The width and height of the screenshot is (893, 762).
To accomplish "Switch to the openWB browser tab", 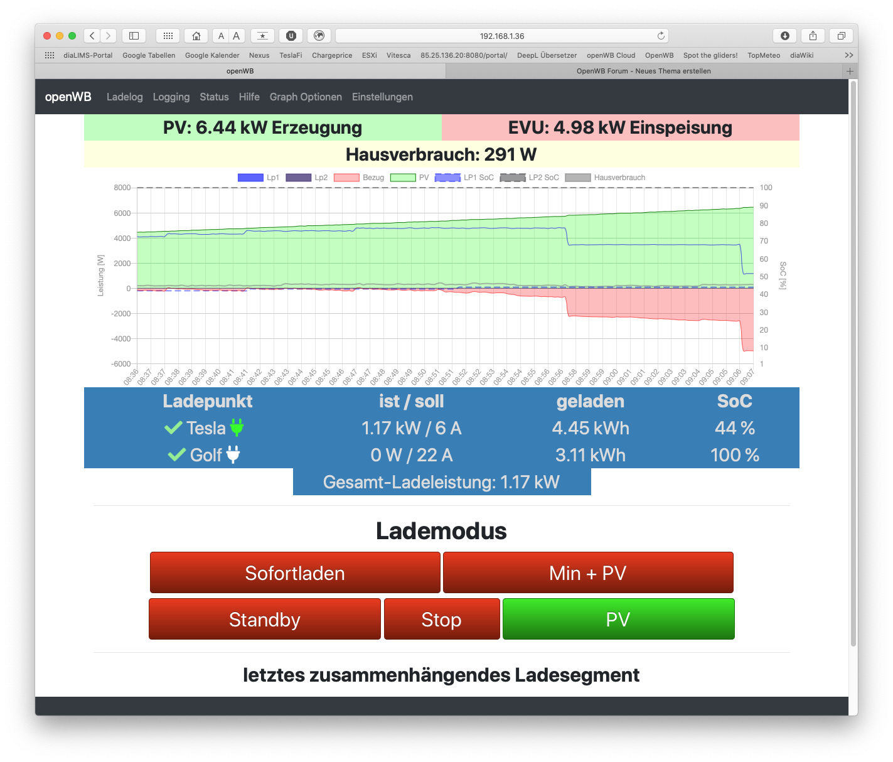I will [240, 71].
